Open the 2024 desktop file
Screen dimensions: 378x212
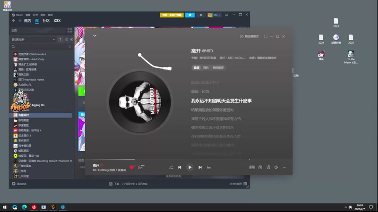tap(321, 39)
